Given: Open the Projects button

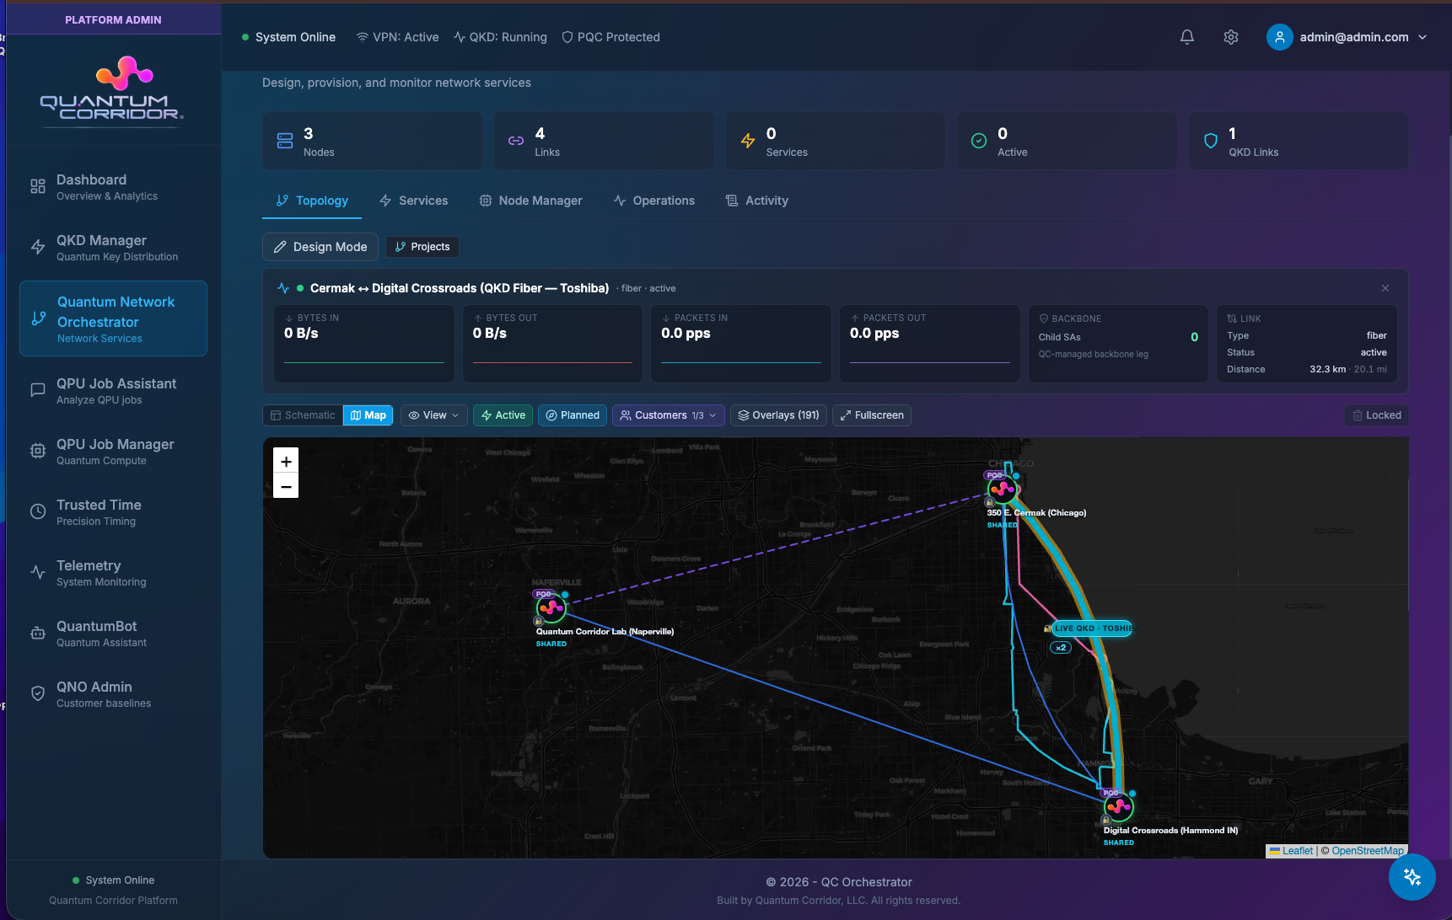Looking at the screenshot, I should (x=422, y=247).
